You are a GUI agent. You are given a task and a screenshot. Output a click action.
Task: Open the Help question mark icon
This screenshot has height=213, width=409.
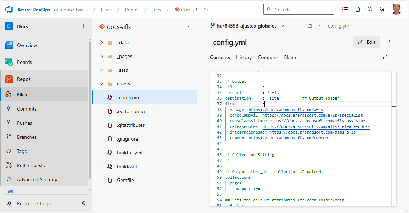[370, 10]
